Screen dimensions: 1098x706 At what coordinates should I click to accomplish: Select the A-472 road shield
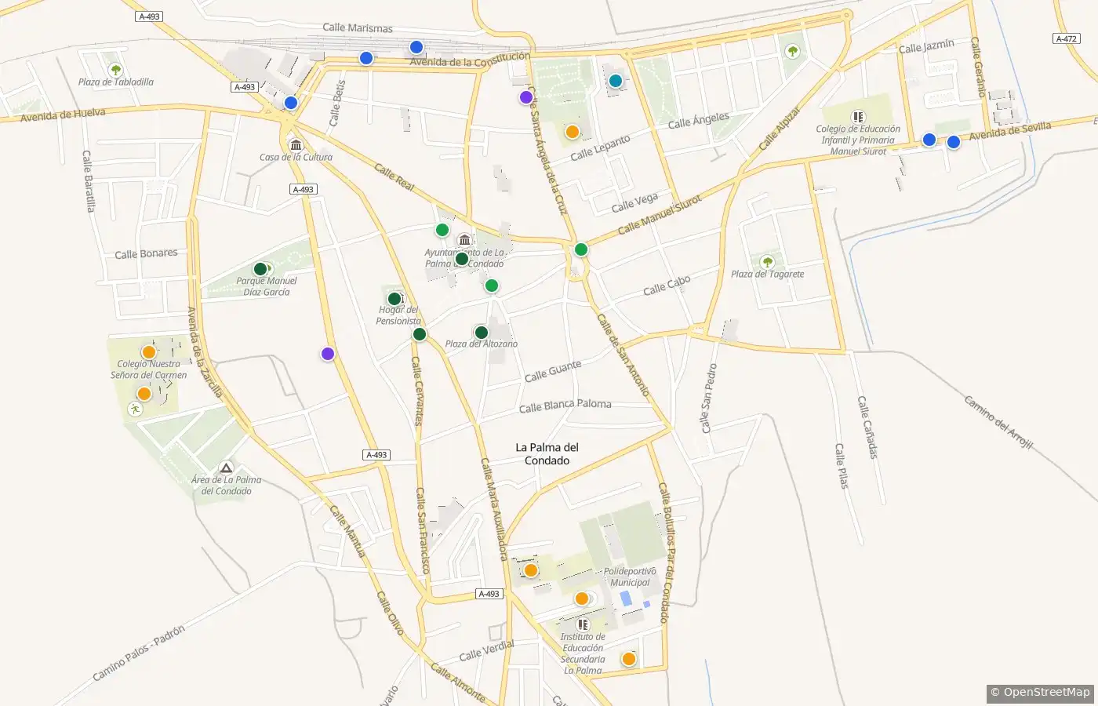pos(1066,38)
